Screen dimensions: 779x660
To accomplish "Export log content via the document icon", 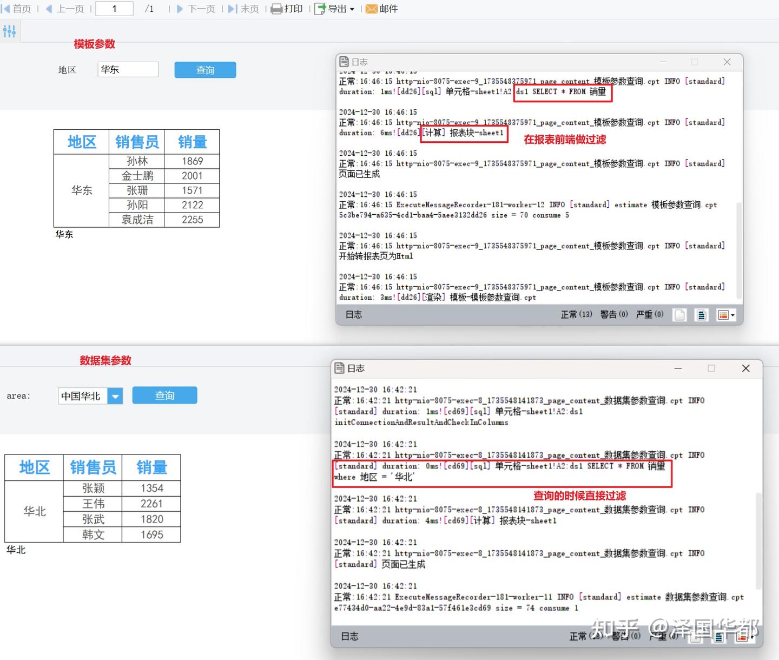I will point(701,314).
